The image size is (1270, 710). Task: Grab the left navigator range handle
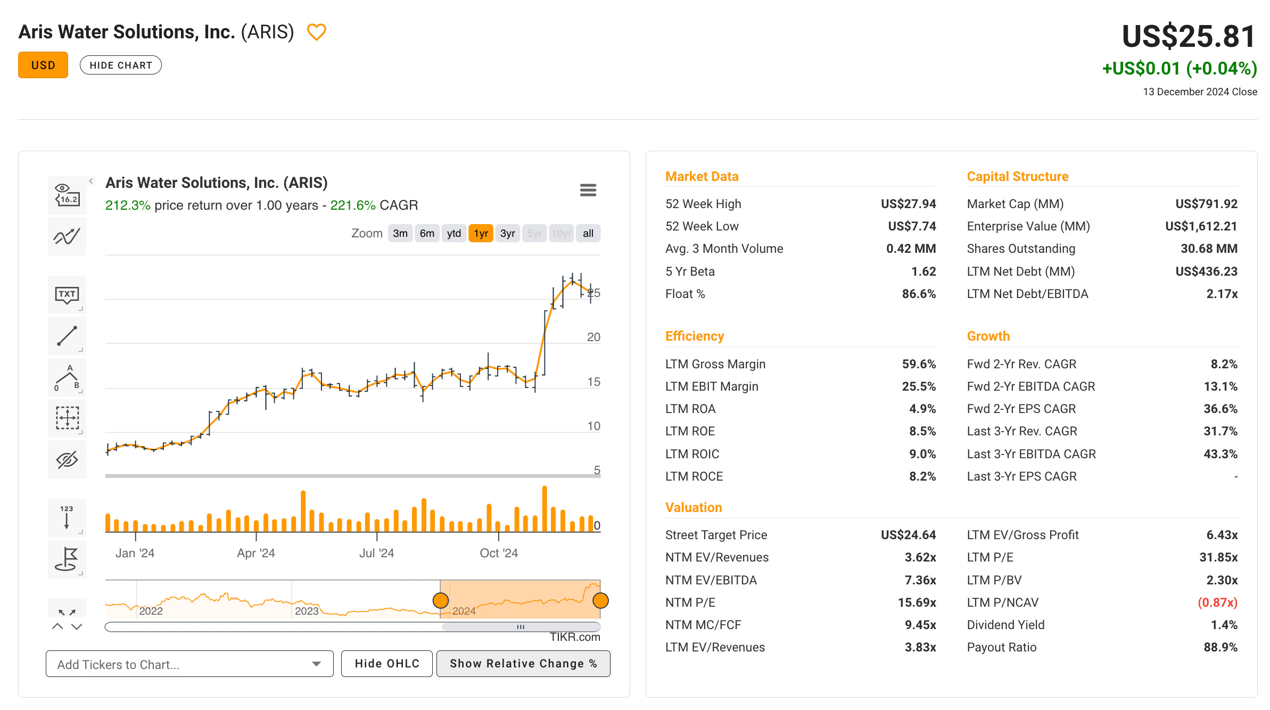point(441,600)
